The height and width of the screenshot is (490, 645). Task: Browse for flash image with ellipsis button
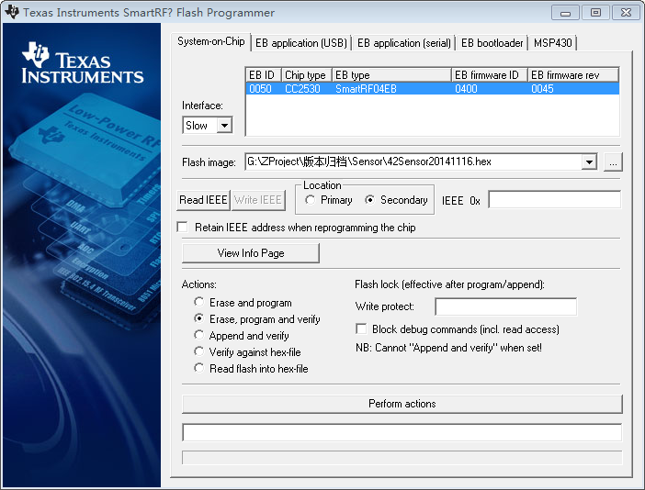point(613,161)
